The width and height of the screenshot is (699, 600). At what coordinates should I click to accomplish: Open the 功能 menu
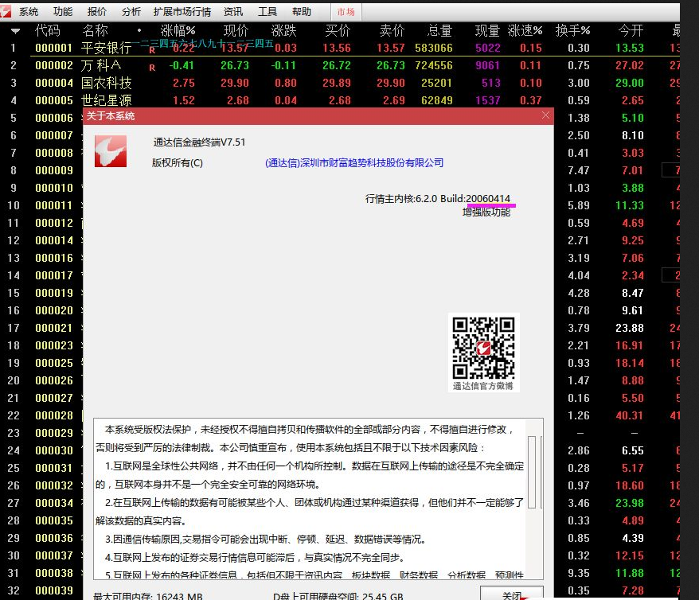tap(63, 12)
